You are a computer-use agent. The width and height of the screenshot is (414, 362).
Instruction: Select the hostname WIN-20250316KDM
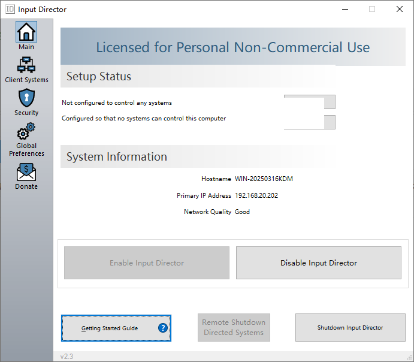(x=264, y=179)
